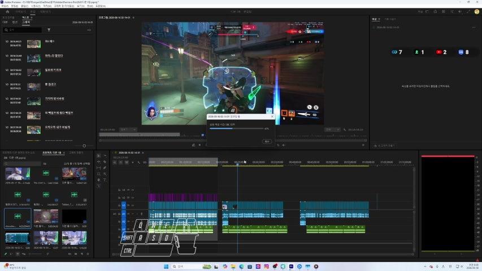
Task: Toggle snap in timeline
Action: click(x=120, y=162)
